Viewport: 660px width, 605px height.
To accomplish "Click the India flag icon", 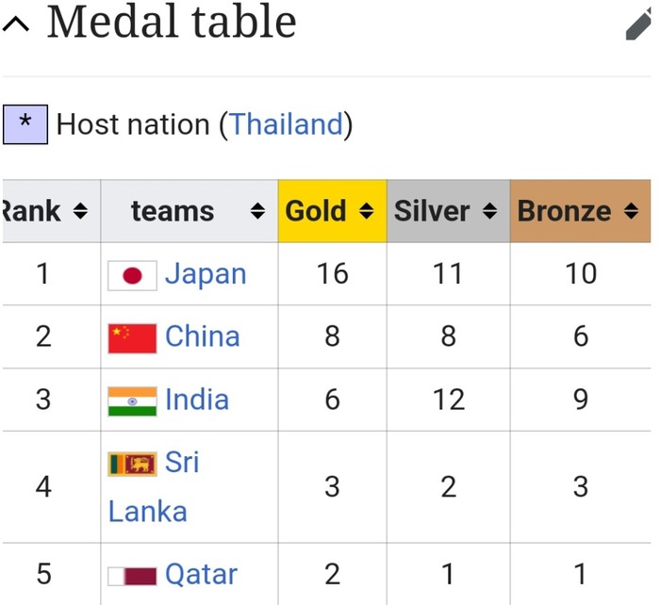I will 132,401.
